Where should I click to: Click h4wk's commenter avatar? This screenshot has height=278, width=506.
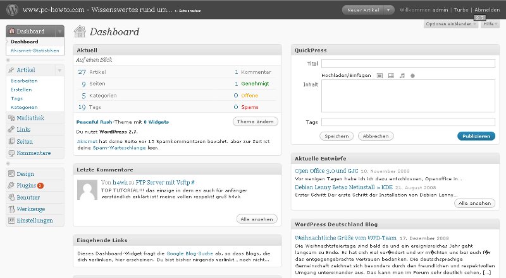pos(87,190)
